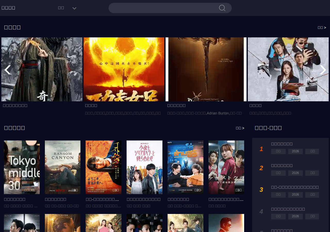This screenshot has height=232, width=330.
Task: Click the cast line containing Adrian Burton
Action: pyautogui.click(x=204, y=113)
